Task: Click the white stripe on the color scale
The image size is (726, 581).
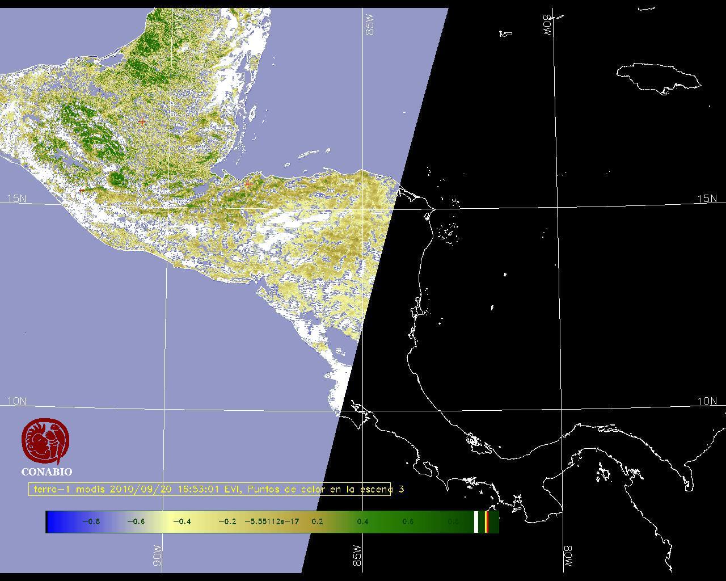Action: (x=476, y=522)
